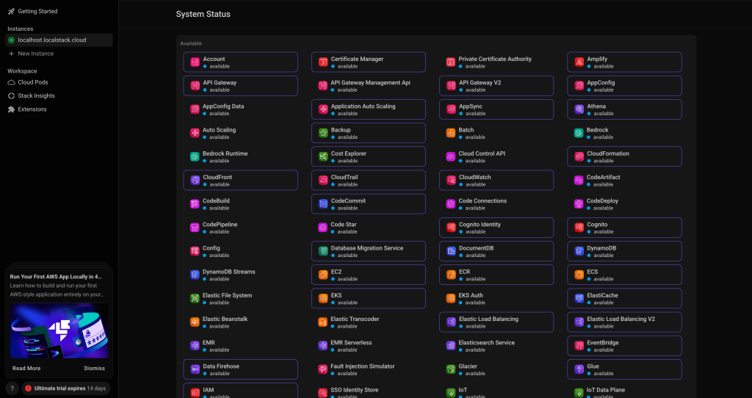The width and height of the screenshot is (752, 398).
Task: Click the CloudFormation service icon
Action: point(579,156)
